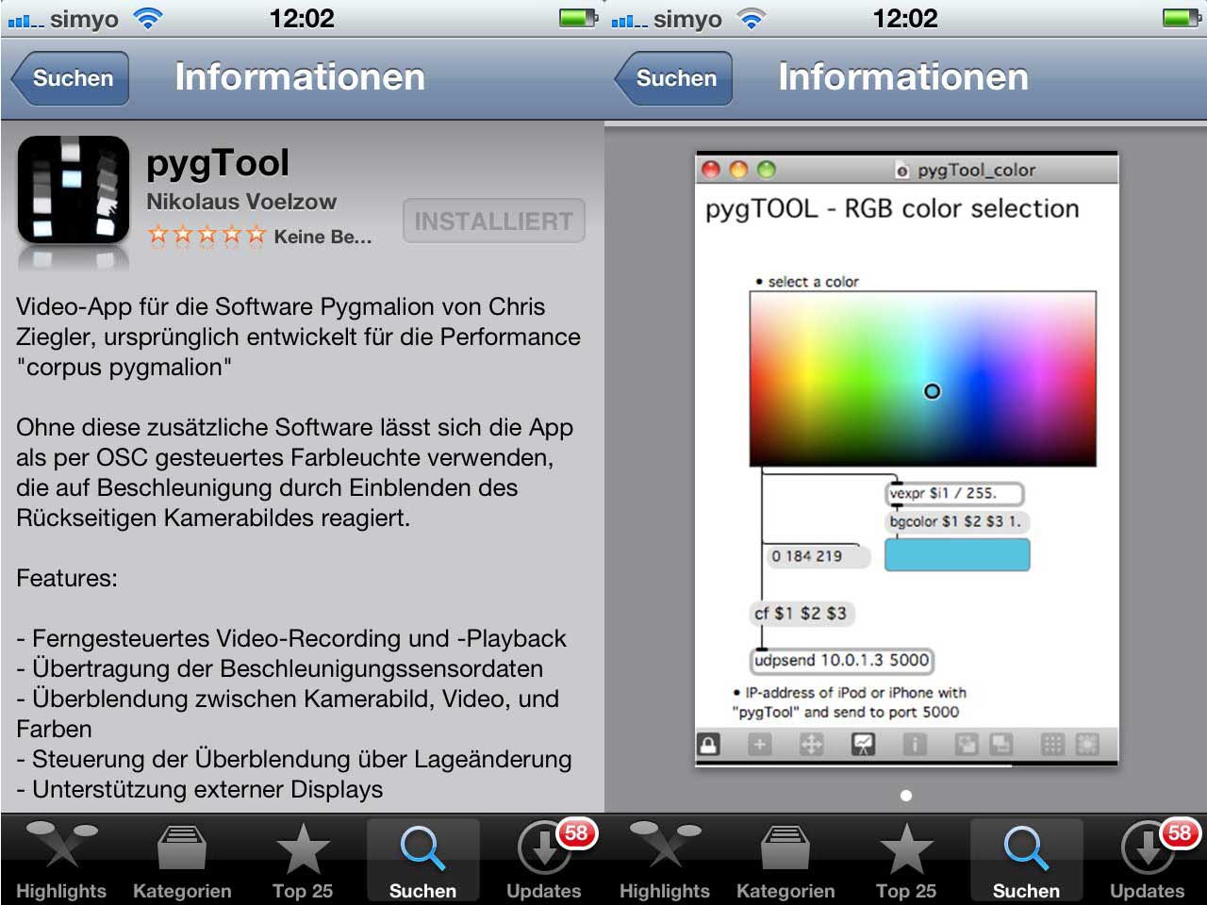Switch to the Top 25 tab on the right

click(906, 860)
